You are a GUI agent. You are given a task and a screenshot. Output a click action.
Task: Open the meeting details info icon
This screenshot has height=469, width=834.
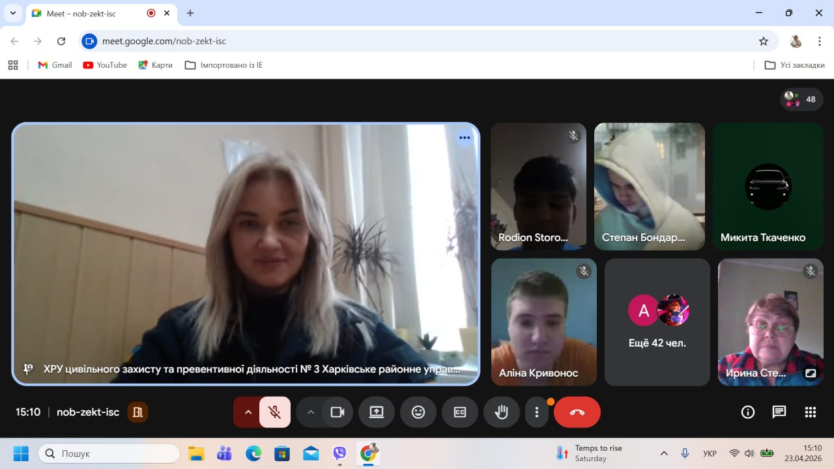pos(748,412)
